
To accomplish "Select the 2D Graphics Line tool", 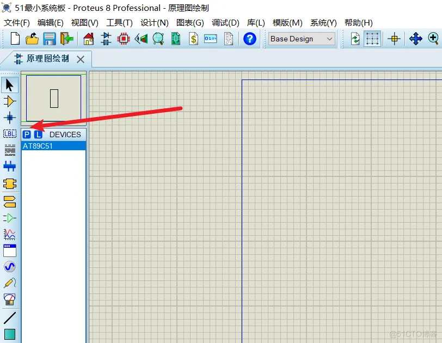I will (x=10, y=318).
